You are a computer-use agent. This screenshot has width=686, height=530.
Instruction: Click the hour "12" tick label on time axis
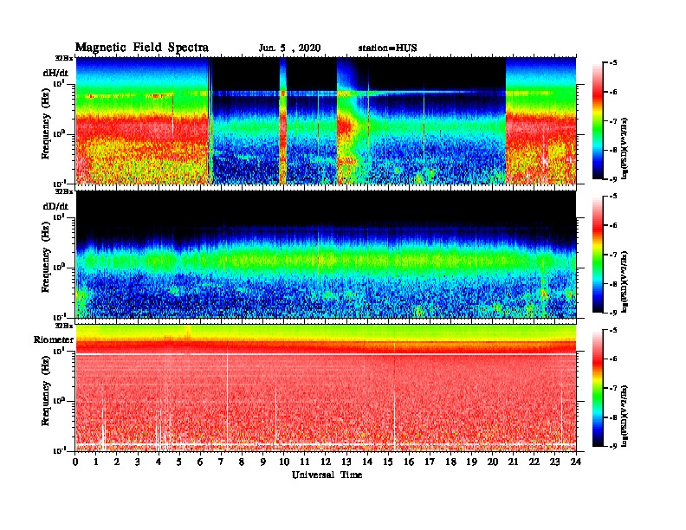coord(326,462)
